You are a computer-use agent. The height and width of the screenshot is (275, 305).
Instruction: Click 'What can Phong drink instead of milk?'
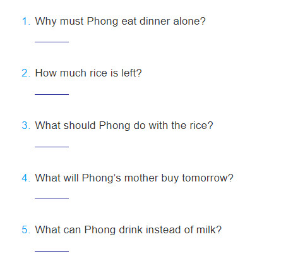tap(128, 229)
